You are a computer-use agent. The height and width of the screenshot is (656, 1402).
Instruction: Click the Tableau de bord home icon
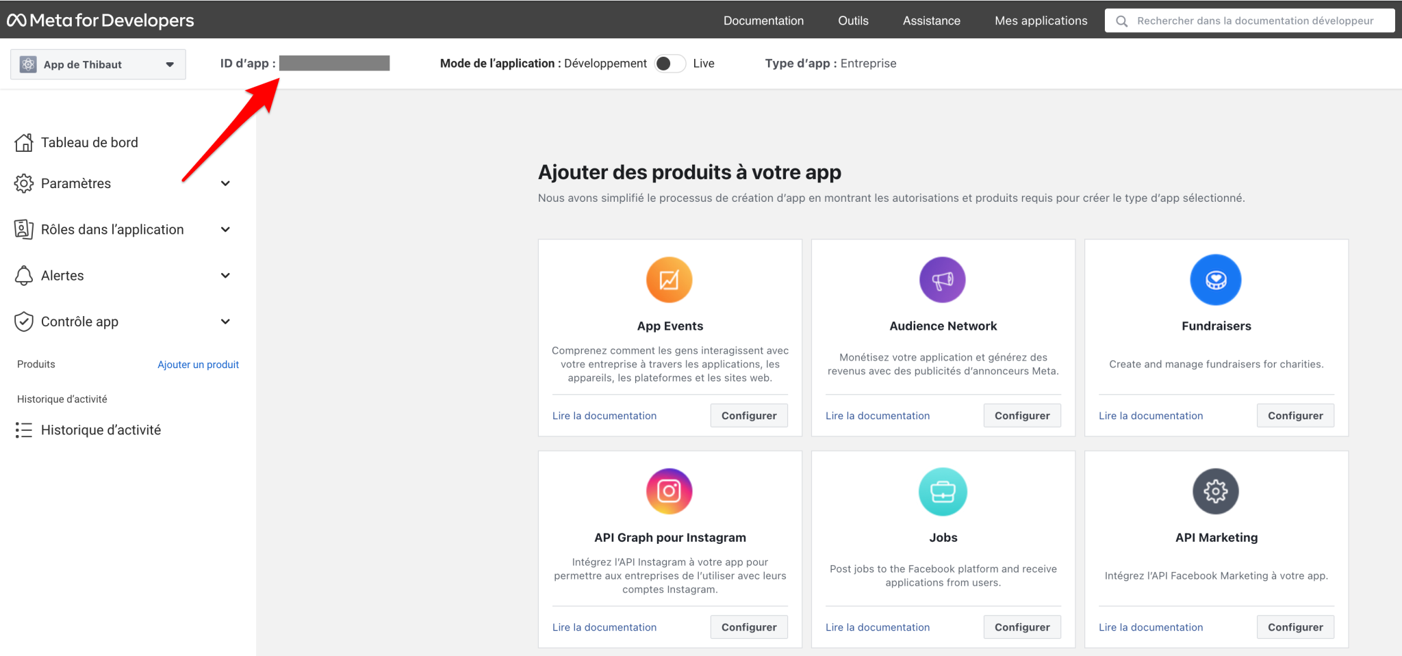pyautogui.click(x=24, y=142)
